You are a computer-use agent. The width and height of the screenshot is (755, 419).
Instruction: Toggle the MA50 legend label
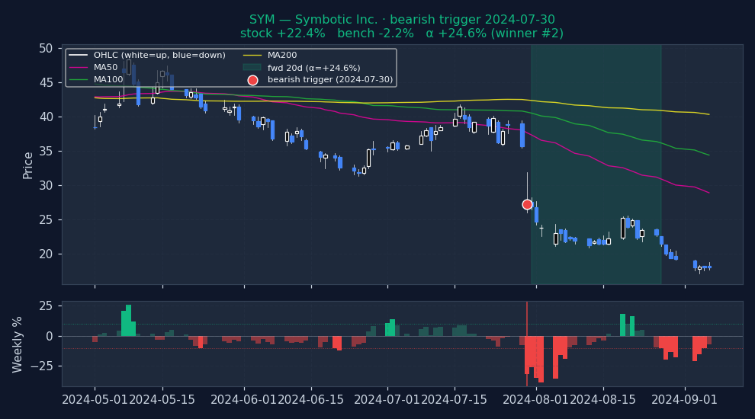105,68
